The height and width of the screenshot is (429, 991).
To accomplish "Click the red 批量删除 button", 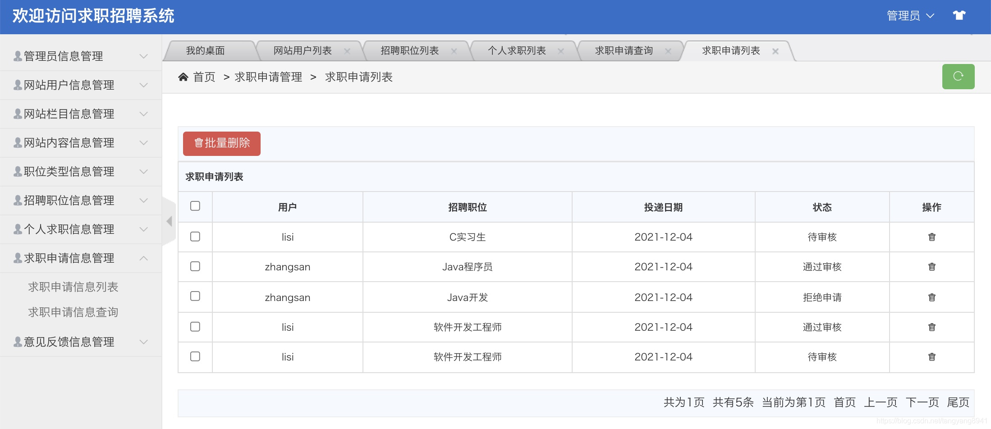I will (x=222, y=143).
